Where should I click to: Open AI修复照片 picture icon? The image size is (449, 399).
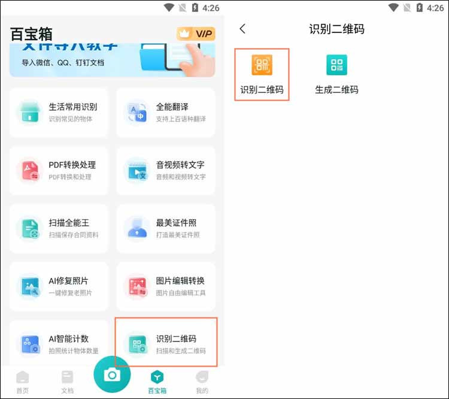(x=30, y=286)
